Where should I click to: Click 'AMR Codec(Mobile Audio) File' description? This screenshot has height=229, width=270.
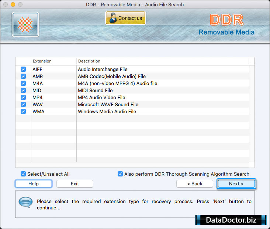[x=112, y=76]
